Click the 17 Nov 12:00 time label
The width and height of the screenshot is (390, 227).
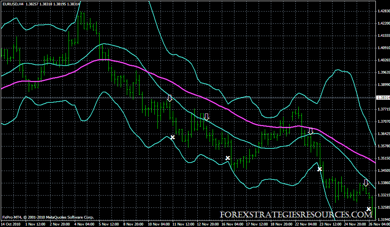257,224
